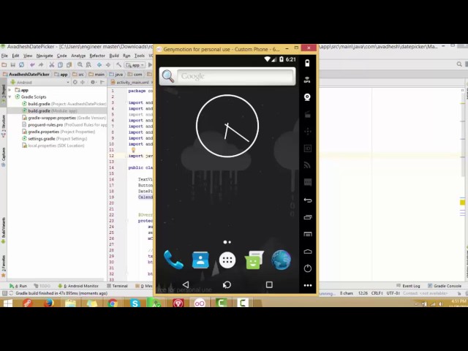Click the Google search field in emulator
The height and width of the screenshot is (351, 468).
click(235, 76)
